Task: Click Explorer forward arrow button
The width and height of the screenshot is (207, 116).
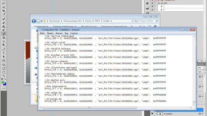Action: point(38,21)
